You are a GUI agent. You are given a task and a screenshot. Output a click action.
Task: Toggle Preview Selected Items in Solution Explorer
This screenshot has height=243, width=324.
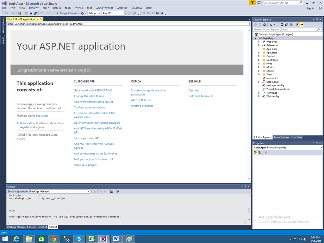click(302, 24)
